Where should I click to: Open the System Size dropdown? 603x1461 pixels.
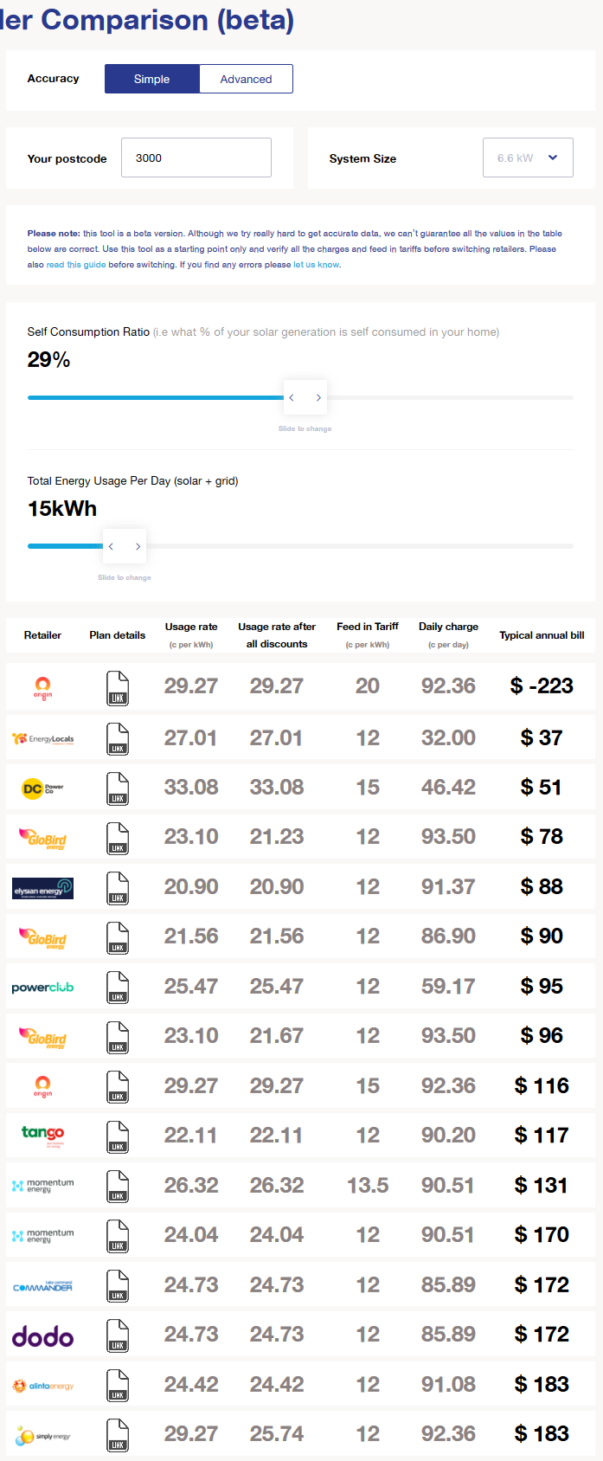[528, 158]
